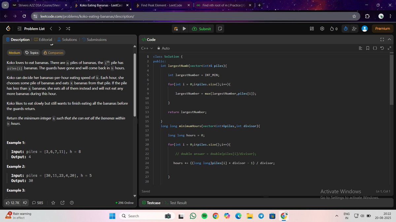396x222 pixels.
Task: Place cursor on line 24 hours code
Action: [224, 163]
